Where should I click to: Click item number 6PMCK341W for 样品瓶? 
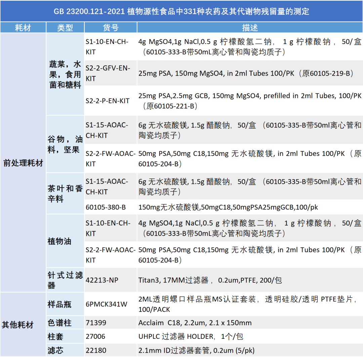(107, 304)
